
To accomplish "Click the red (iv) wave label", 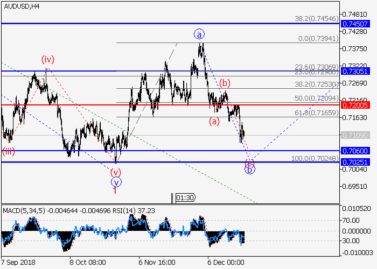I will [48, 59].
